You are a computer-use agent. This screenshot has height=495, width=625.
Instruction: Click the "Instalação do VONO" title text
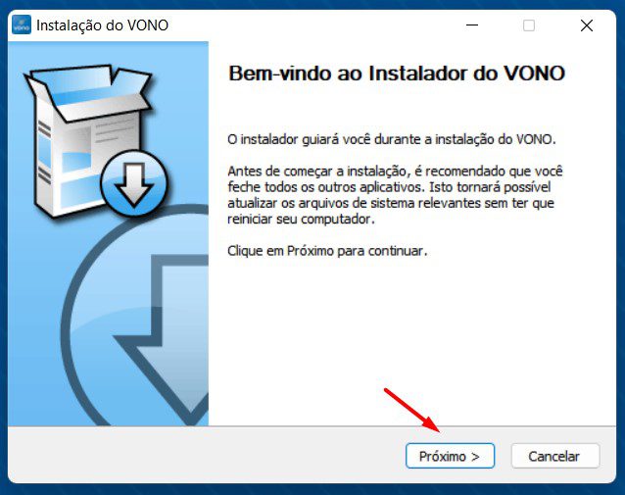pyautogui.click(x=102, y=25)
